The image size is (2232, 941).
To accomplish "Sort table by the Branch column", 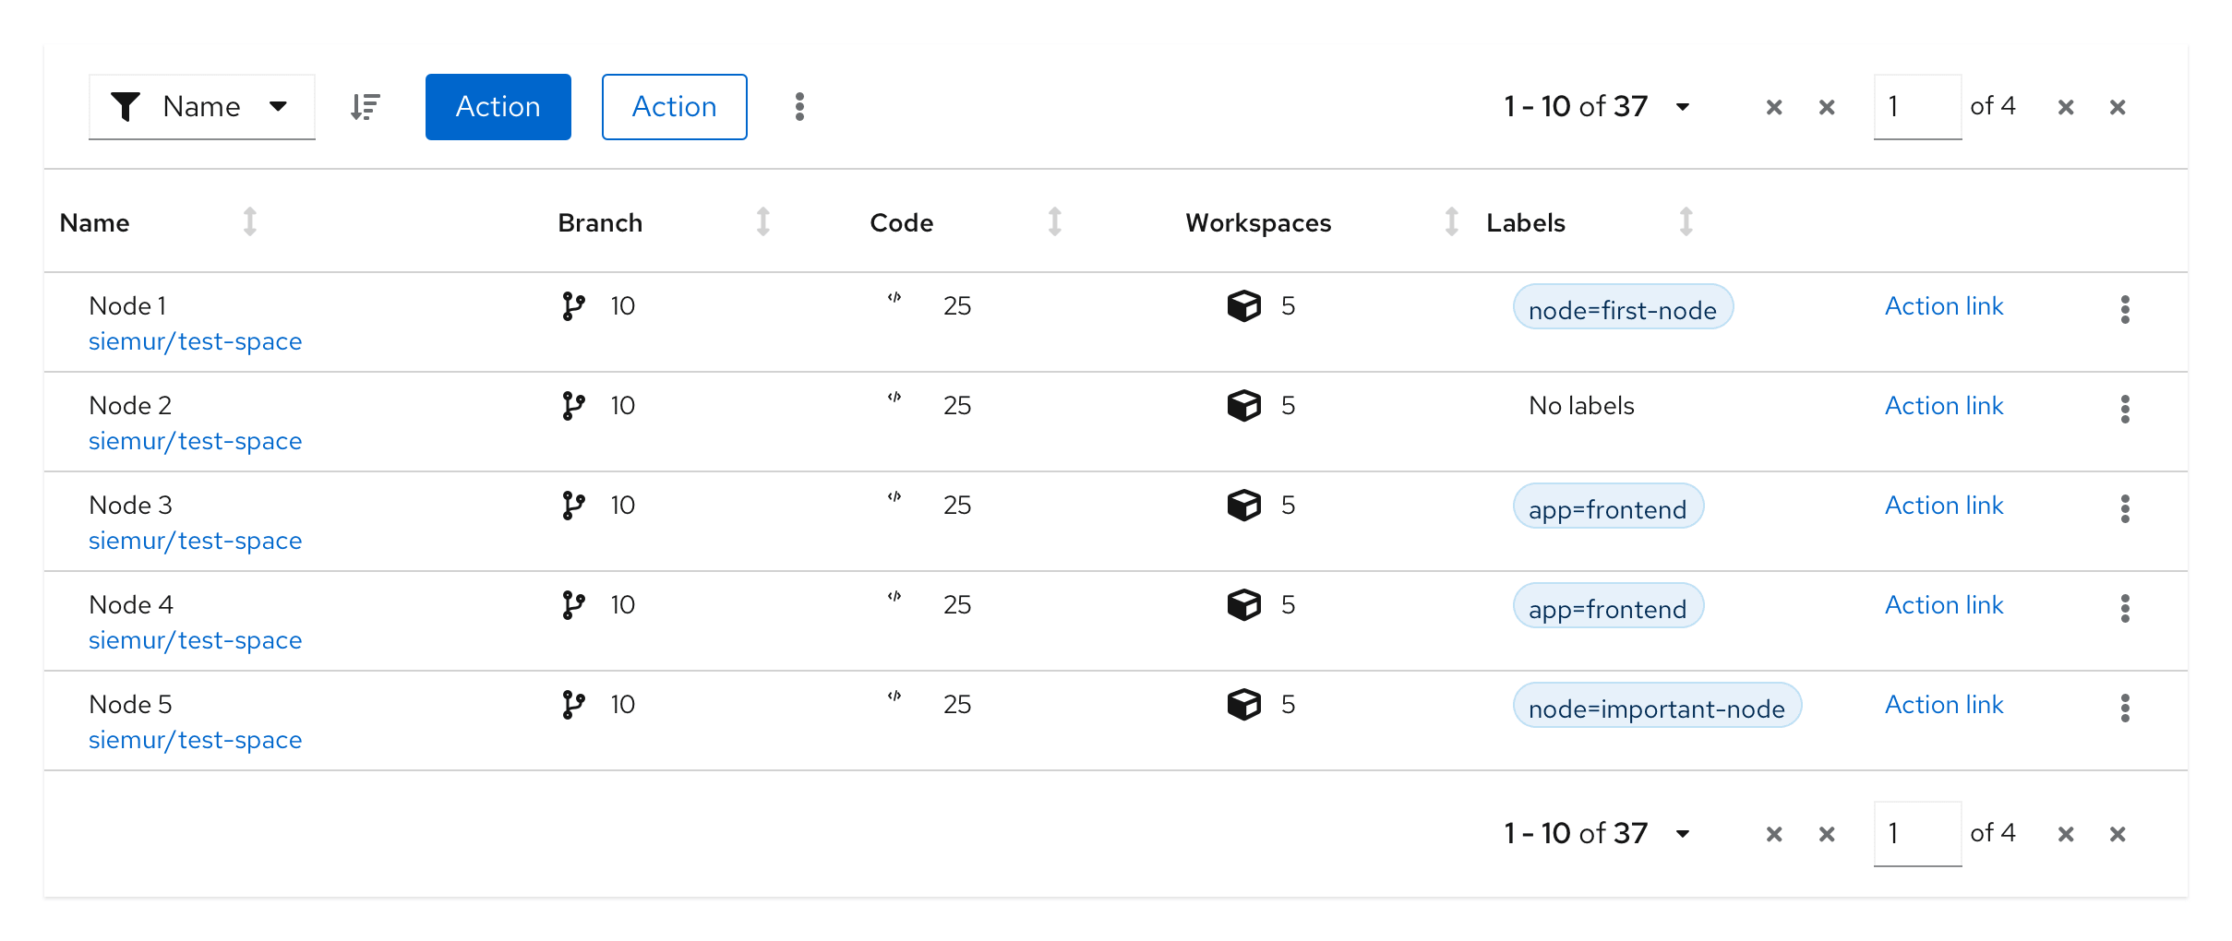I will pyautogui.click(x=762, y=222).
